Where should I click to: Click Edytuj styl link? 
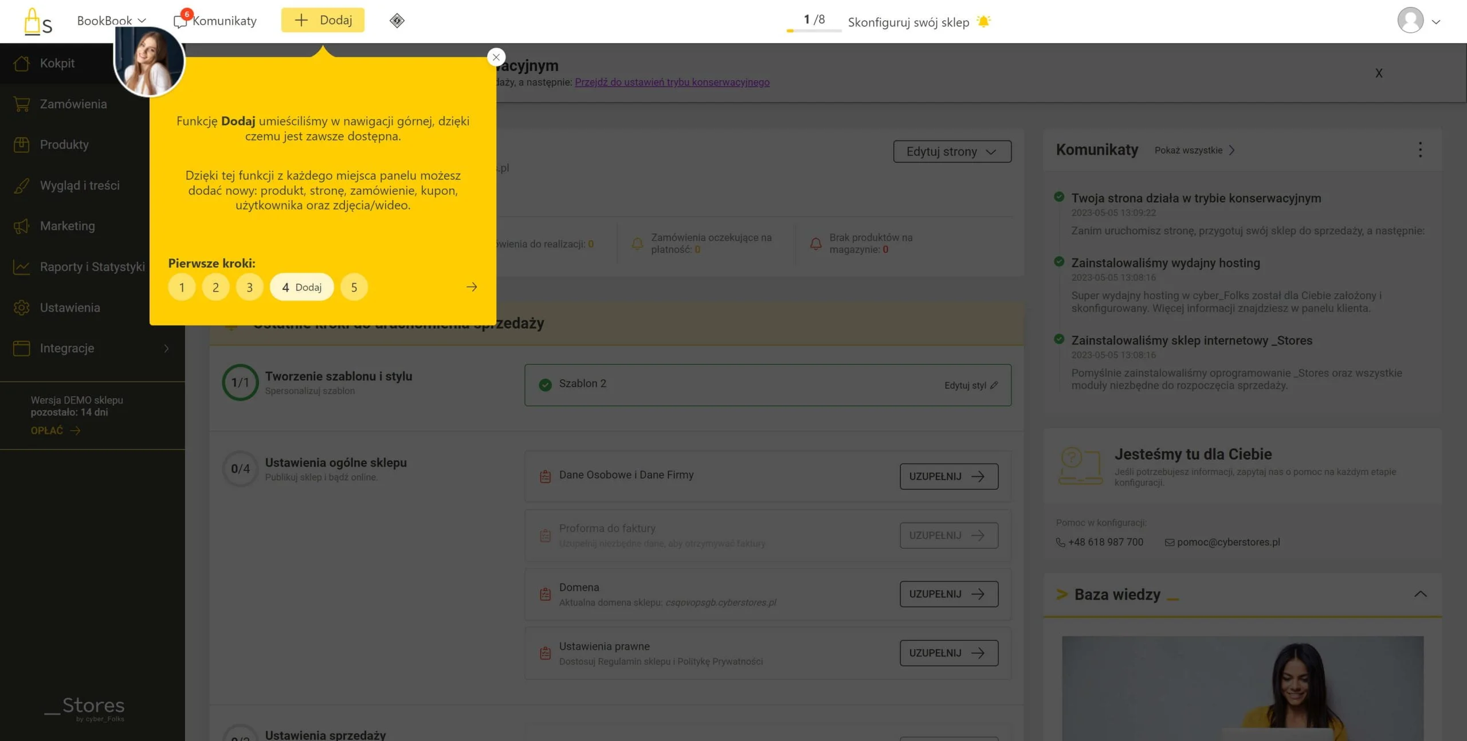[x=965, y=385]
